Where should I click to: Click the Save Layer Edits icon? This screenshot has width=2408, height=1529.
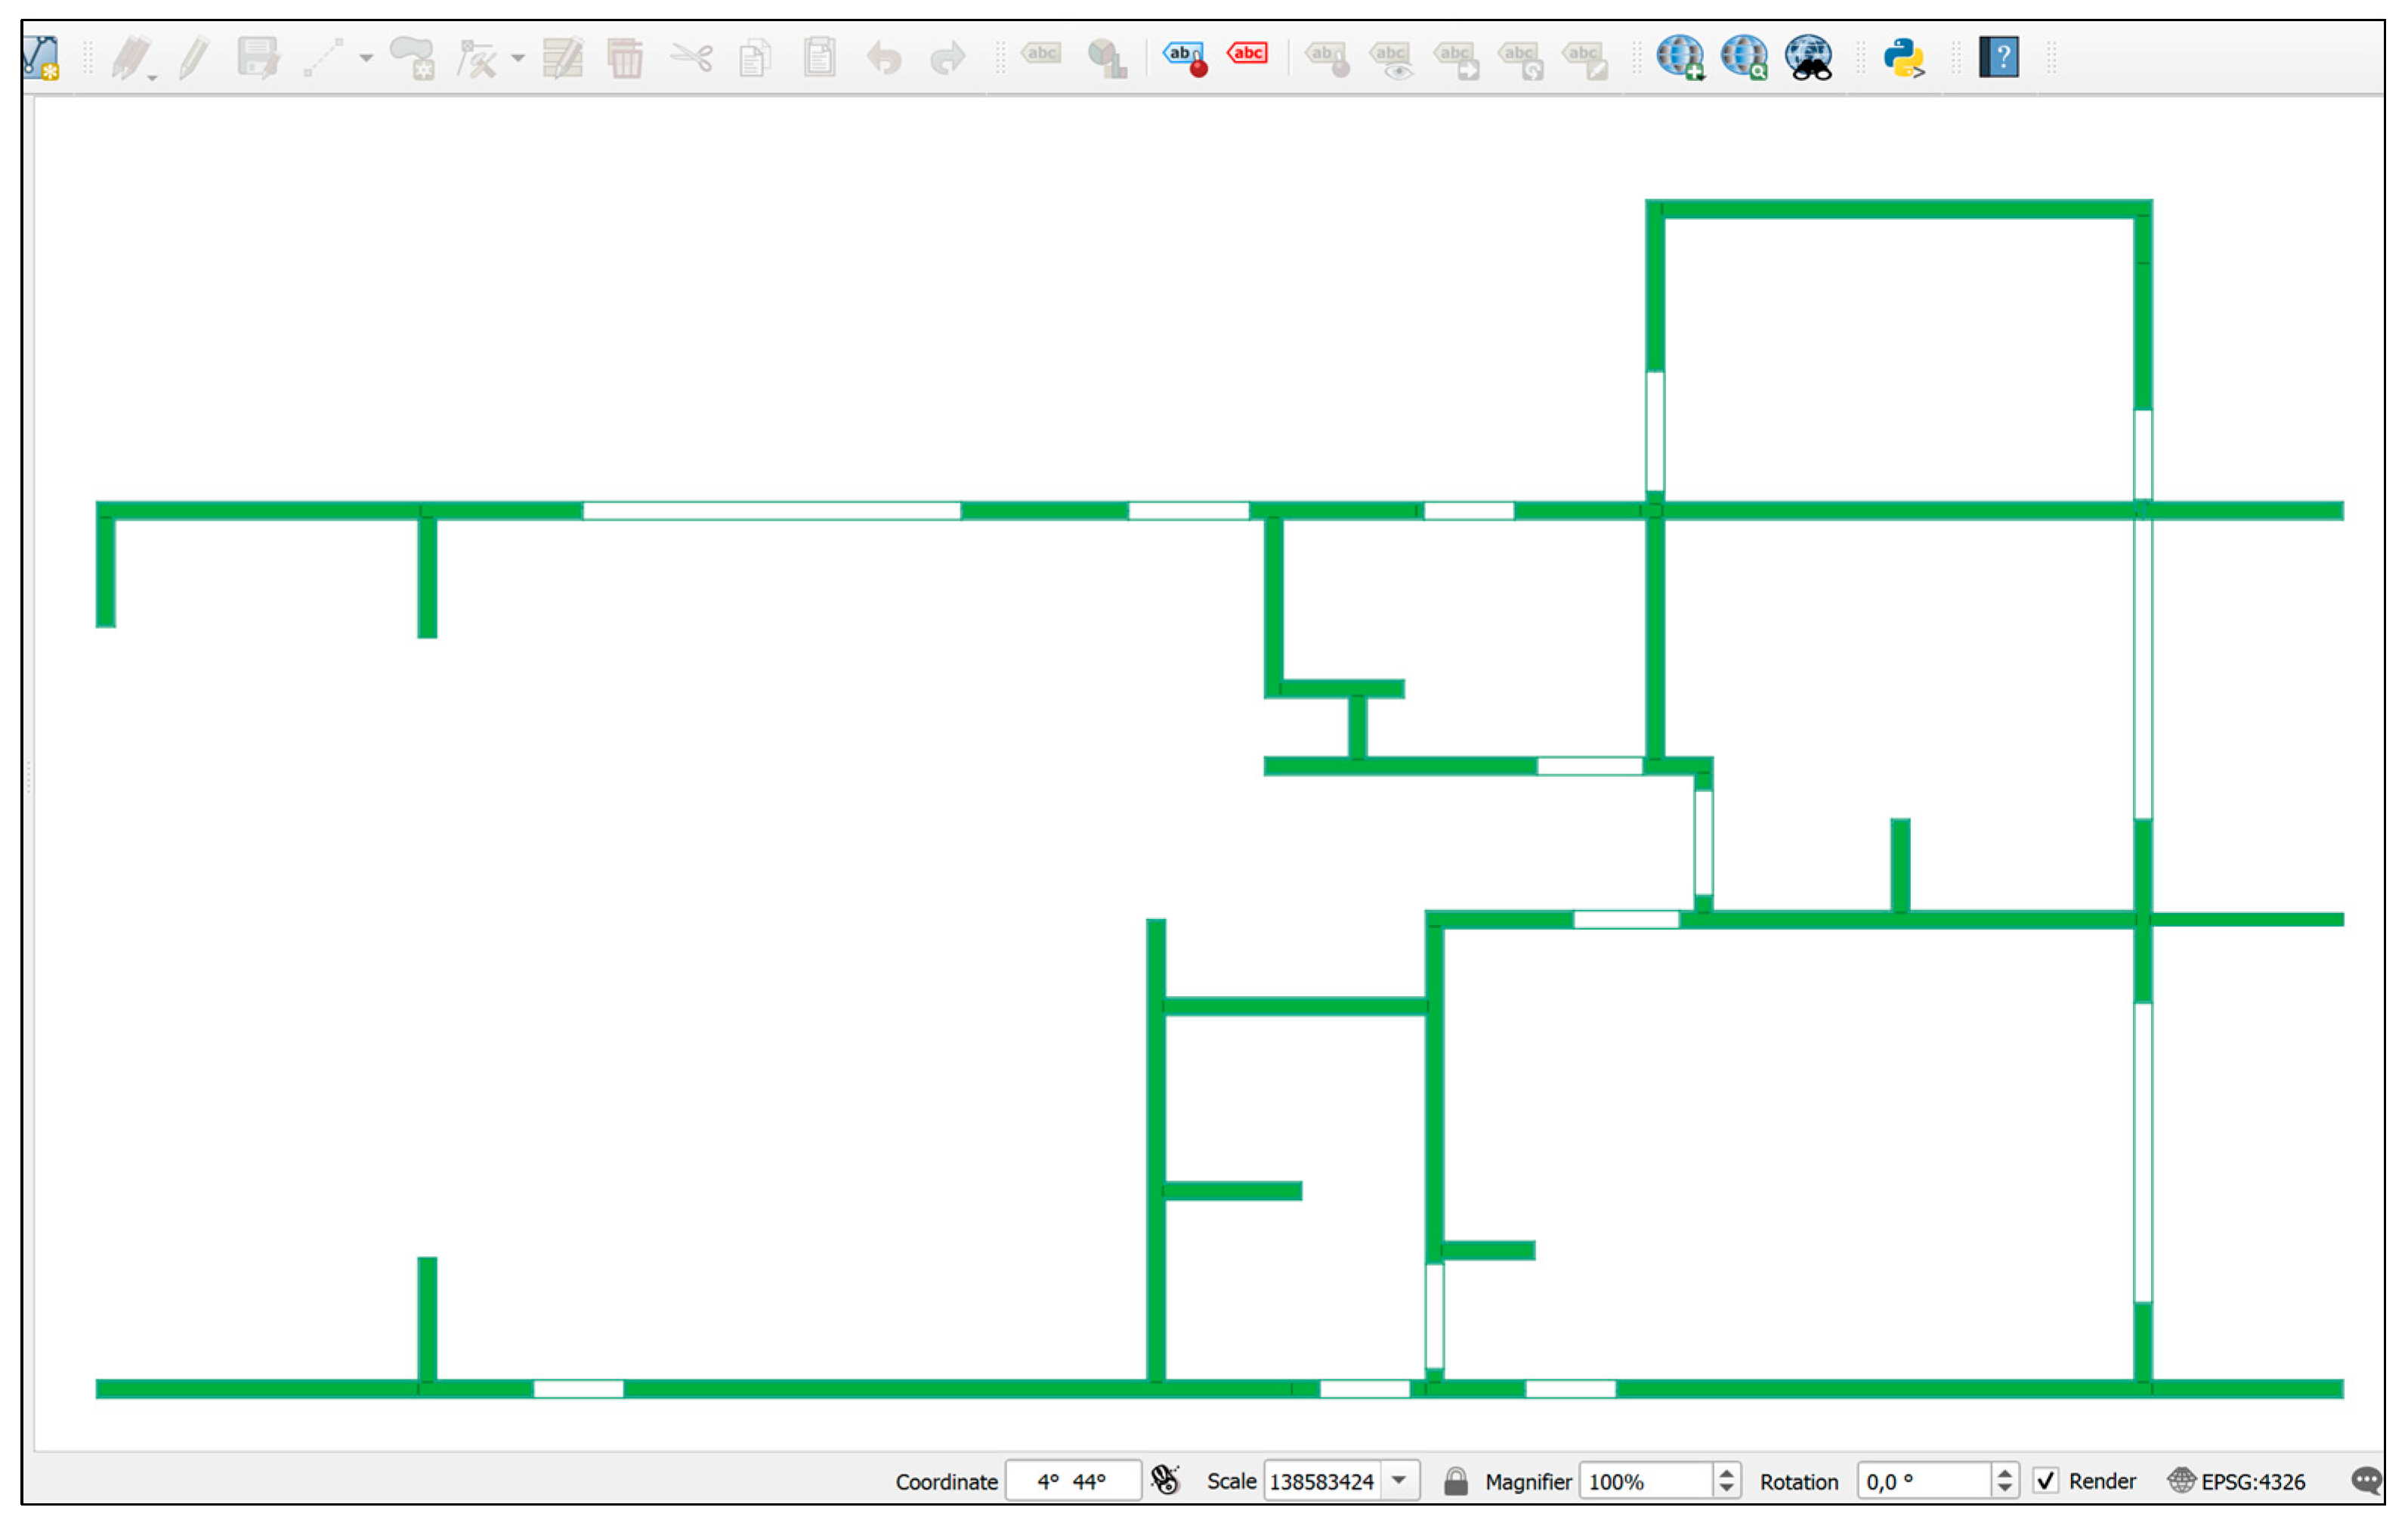pyautogui.click(x=259, y=57)
